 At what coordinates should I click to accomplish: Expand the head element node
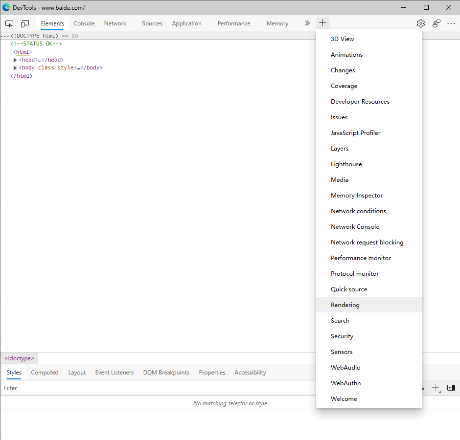tap(15, 60)
